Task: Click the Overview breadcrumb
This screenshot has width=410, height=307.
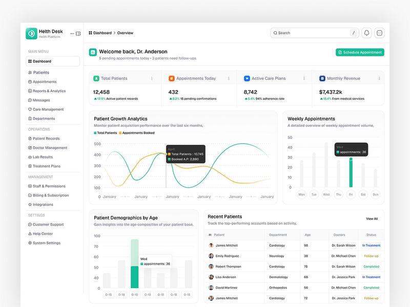Action: (125, 33)
